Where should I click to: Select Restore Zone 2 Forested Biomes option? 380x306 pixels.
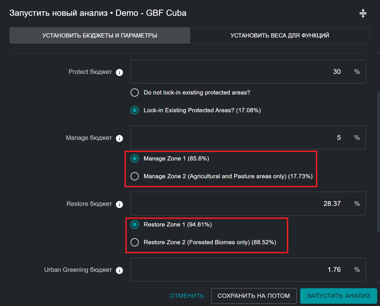click(x=135, y=242)
